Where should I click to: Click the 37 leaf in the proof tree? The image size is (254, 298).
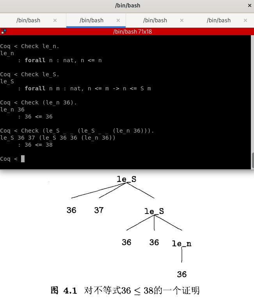(x=99, y=210)
